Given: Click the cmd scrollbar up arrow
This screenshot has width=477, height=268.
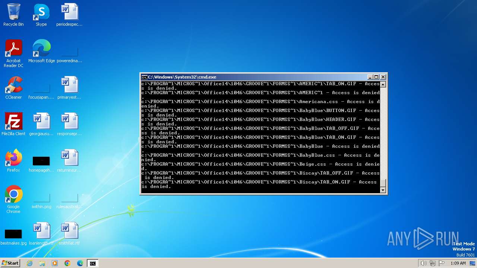Looking at the screenshot, I should point(383,84).
